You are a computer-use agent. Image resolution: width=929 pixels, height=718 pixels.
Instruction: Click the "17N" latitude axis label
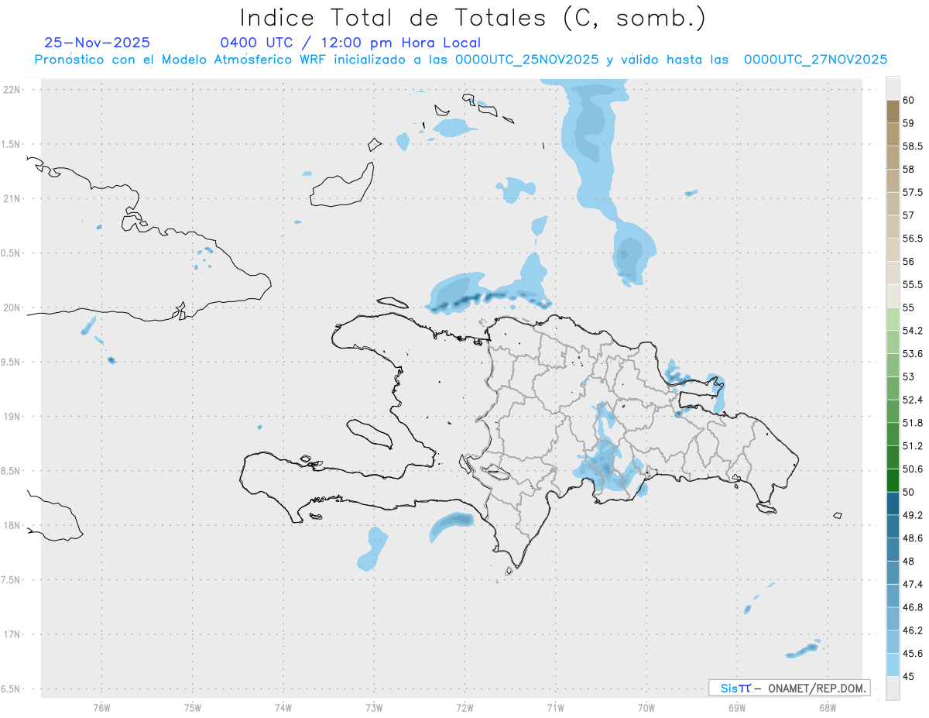(13, 634)
